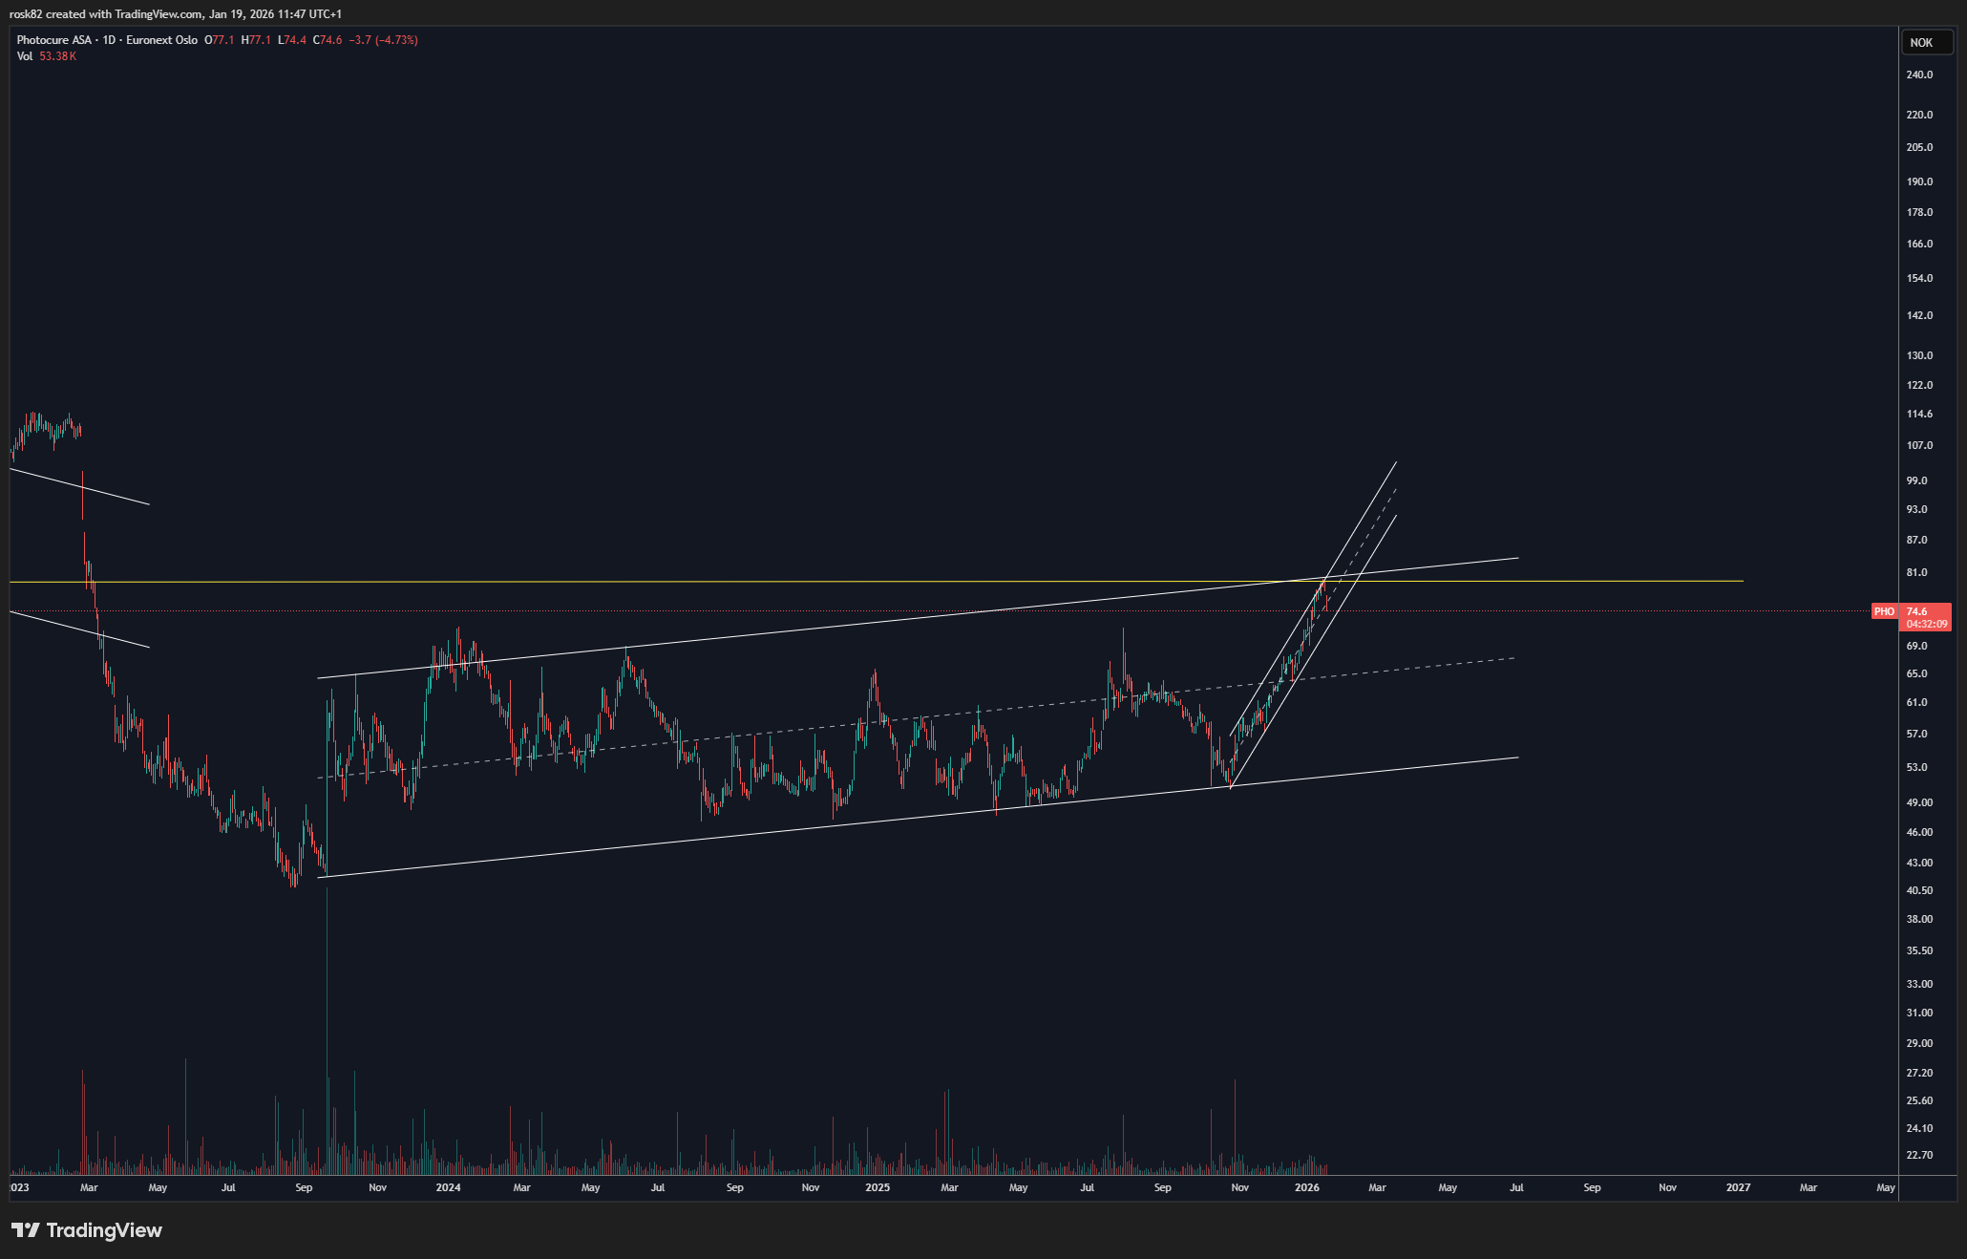
Task: Click the countdown timer 04:32:09 label
Action: [x=1926, y=624]
